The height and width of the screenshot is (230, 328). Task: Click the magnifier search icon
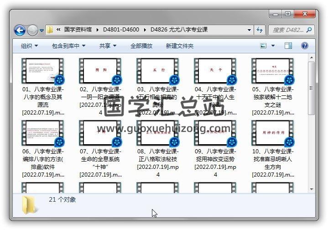(x=309, y=30)
